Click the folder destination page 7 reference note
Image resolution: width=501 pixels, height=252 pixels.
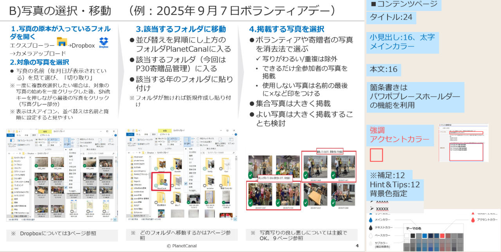coord(182,235)
